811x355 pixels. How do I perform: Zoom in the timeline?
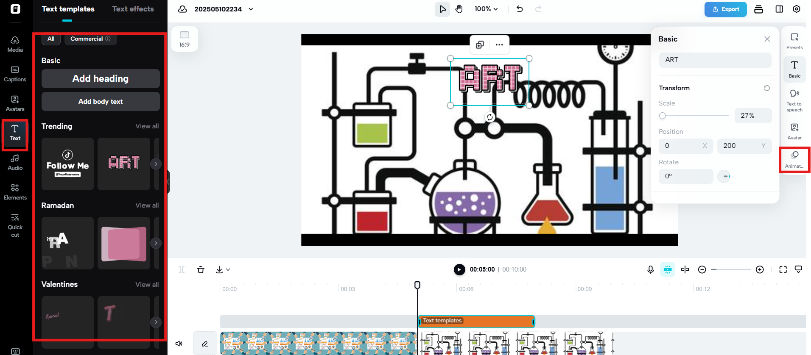pos(760,269)
